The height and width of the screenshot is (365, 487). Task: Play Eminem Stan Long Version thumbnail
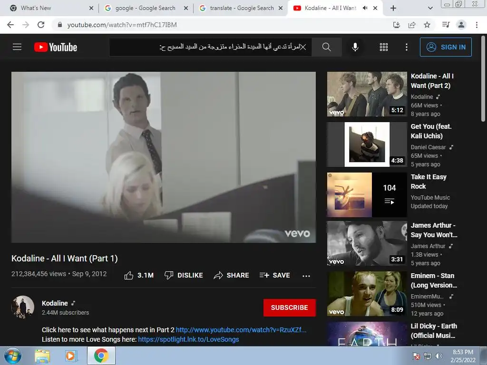pos(367,294)
